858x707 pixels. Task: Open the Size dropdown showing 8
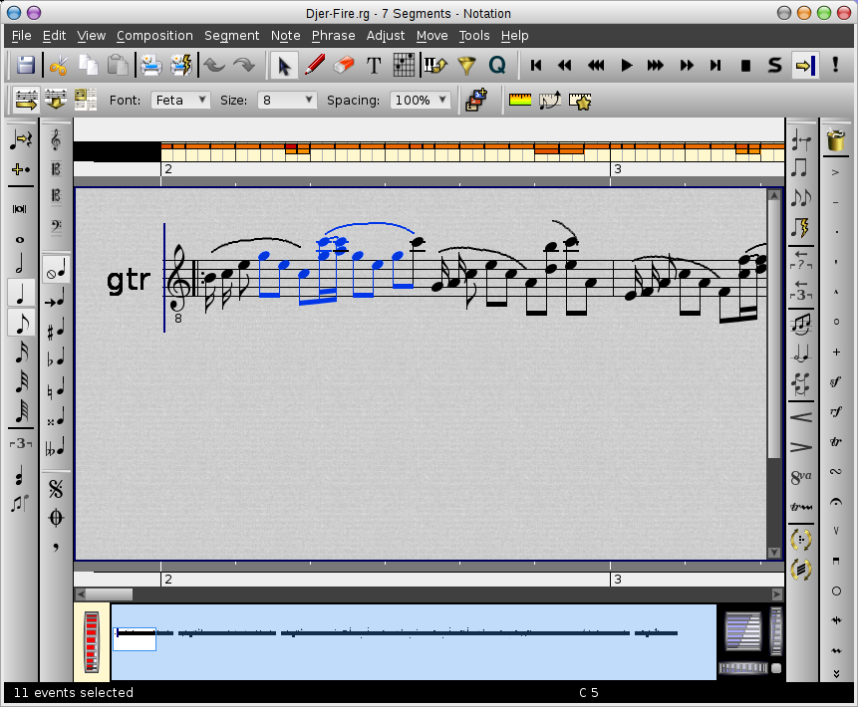[287, 100]
